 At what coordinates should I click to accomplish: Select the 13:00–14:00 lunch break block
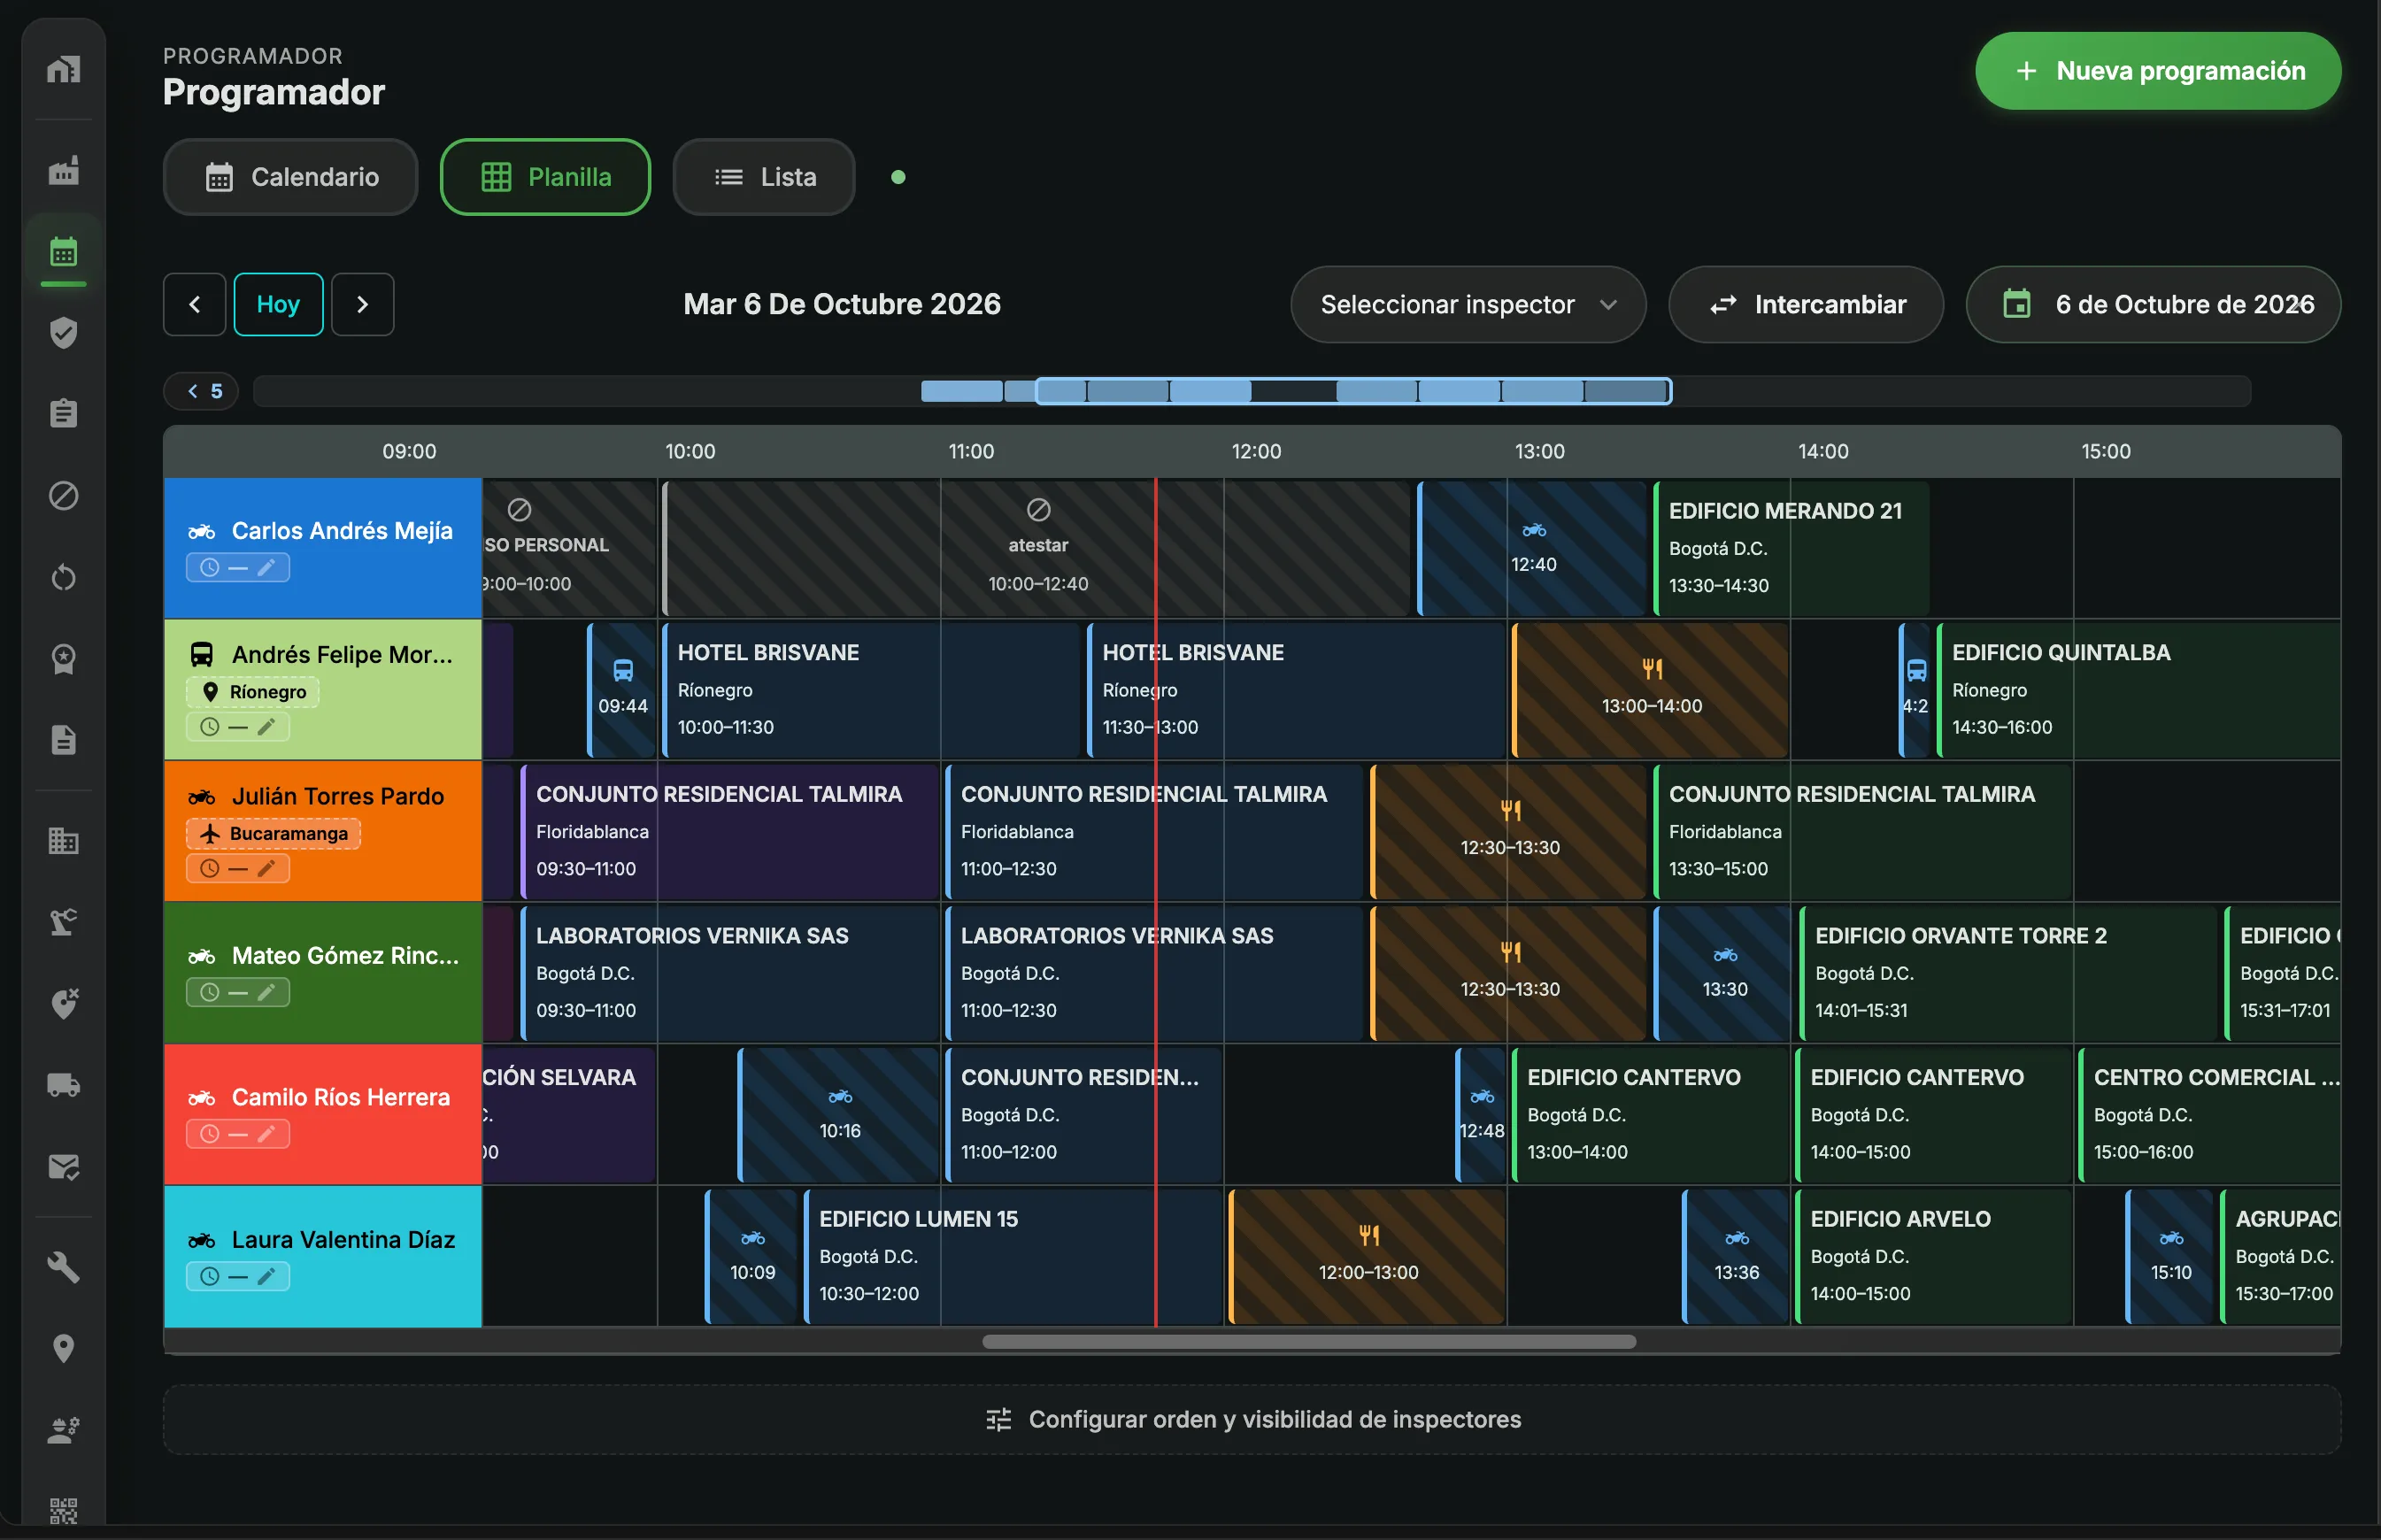[x=1651, y=689]
